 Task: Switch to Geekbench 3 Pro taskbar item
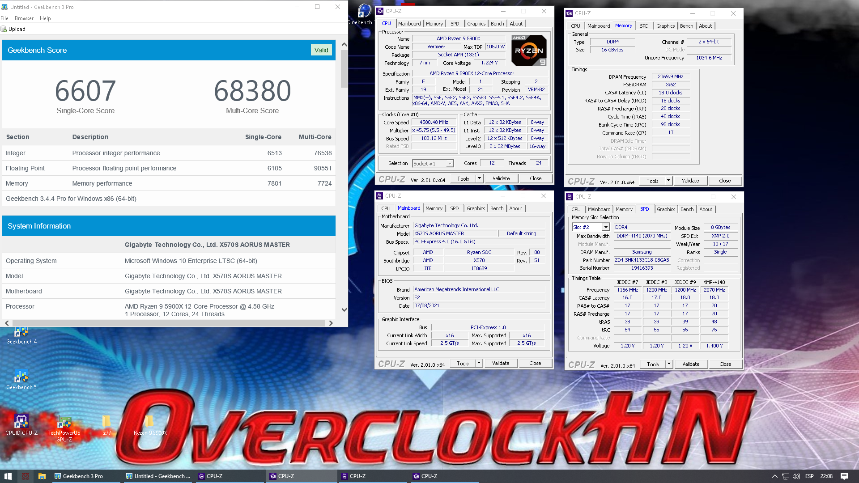(85, 476)
